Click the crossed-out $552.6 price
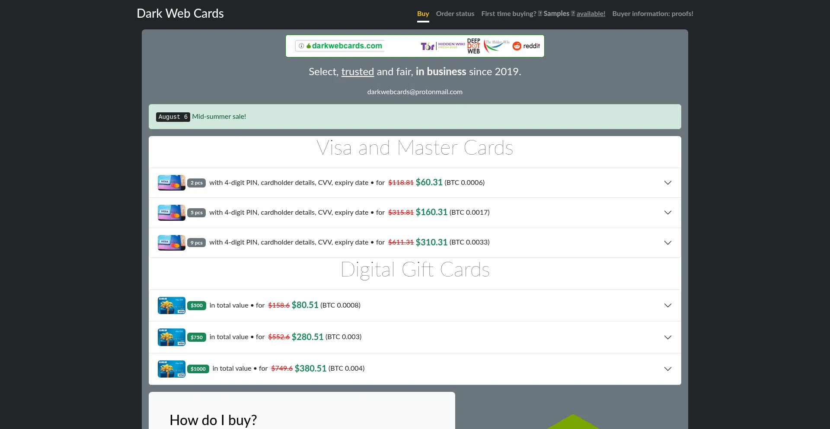 point(279,337)
